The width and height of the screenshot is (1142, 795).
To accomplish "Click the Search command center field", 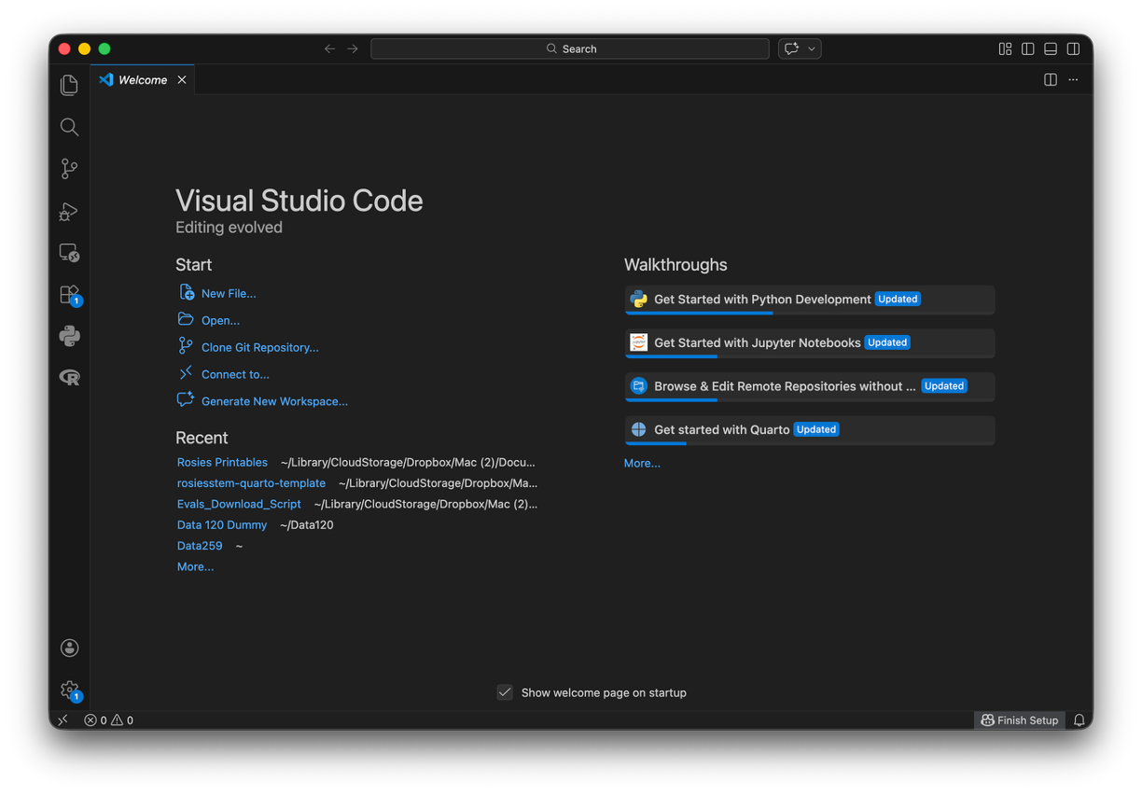I will (x=570, y=49).
